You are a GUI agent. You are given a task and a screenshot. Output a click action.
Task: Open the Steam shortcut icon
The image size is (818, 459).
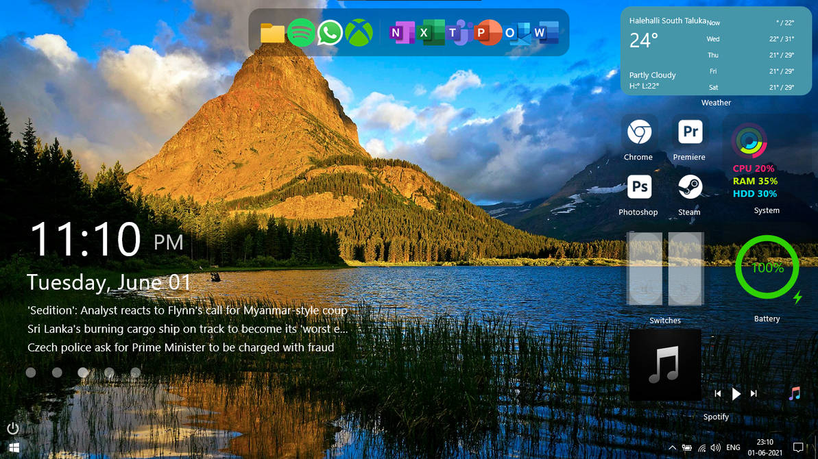click(690, 187)
